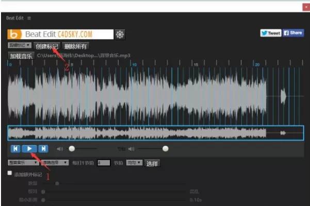Skip to the end of the track
310x206 pixels.
tap(43, 149)
